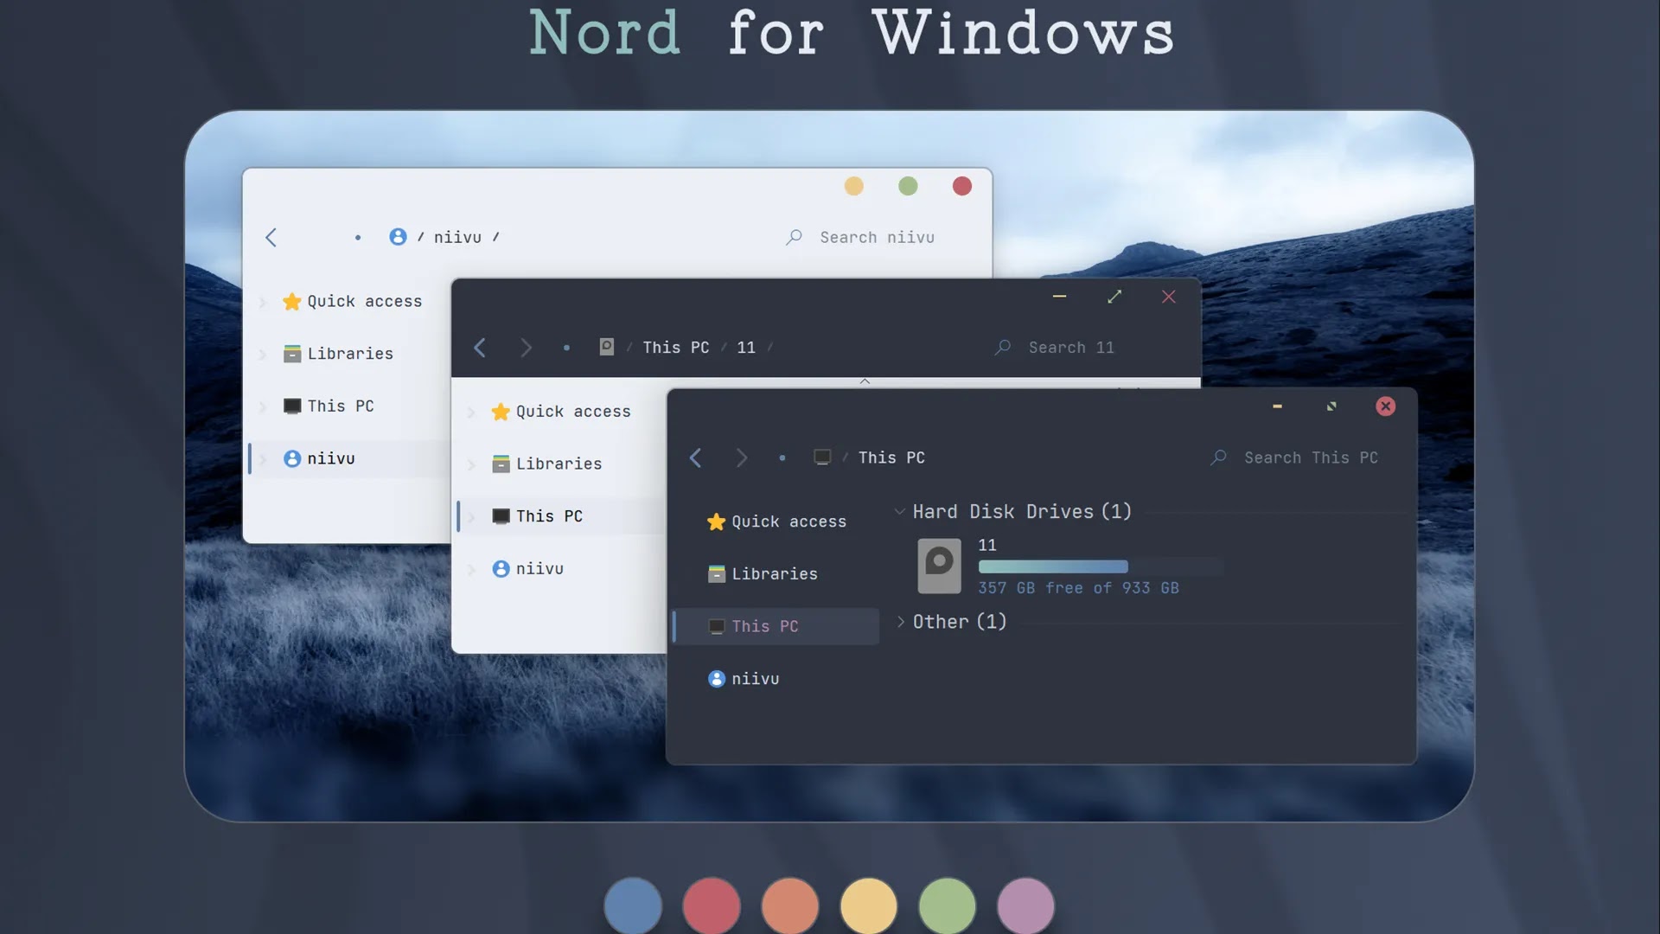Click the user icon in the niivu address bar

pos(398,237)
